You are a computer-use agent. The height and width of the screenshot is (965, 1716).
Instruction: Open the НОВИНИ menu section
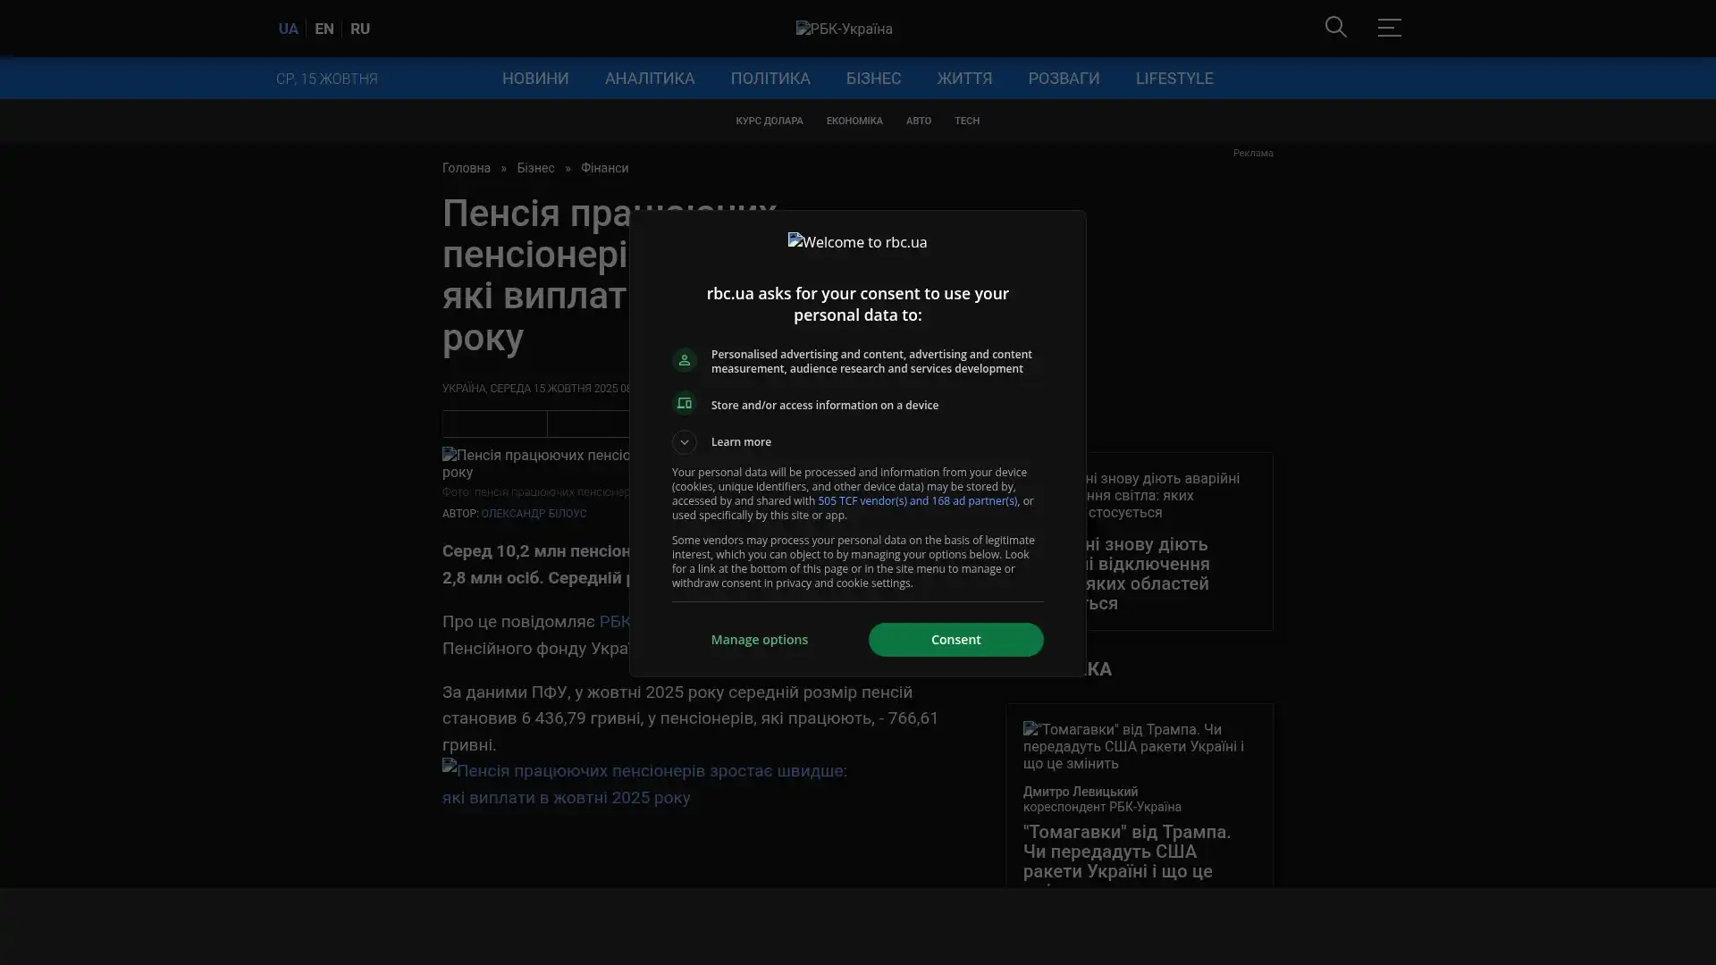pyautogui.click(x=534, y=79)
